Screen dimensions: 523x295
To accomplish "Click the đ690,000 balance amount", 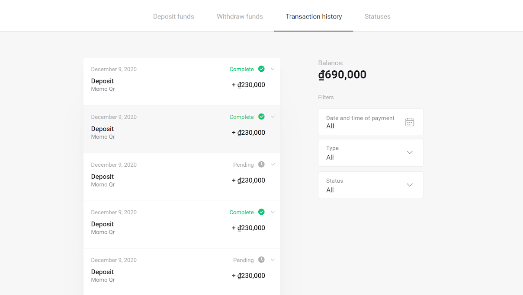I will point(342,75).
